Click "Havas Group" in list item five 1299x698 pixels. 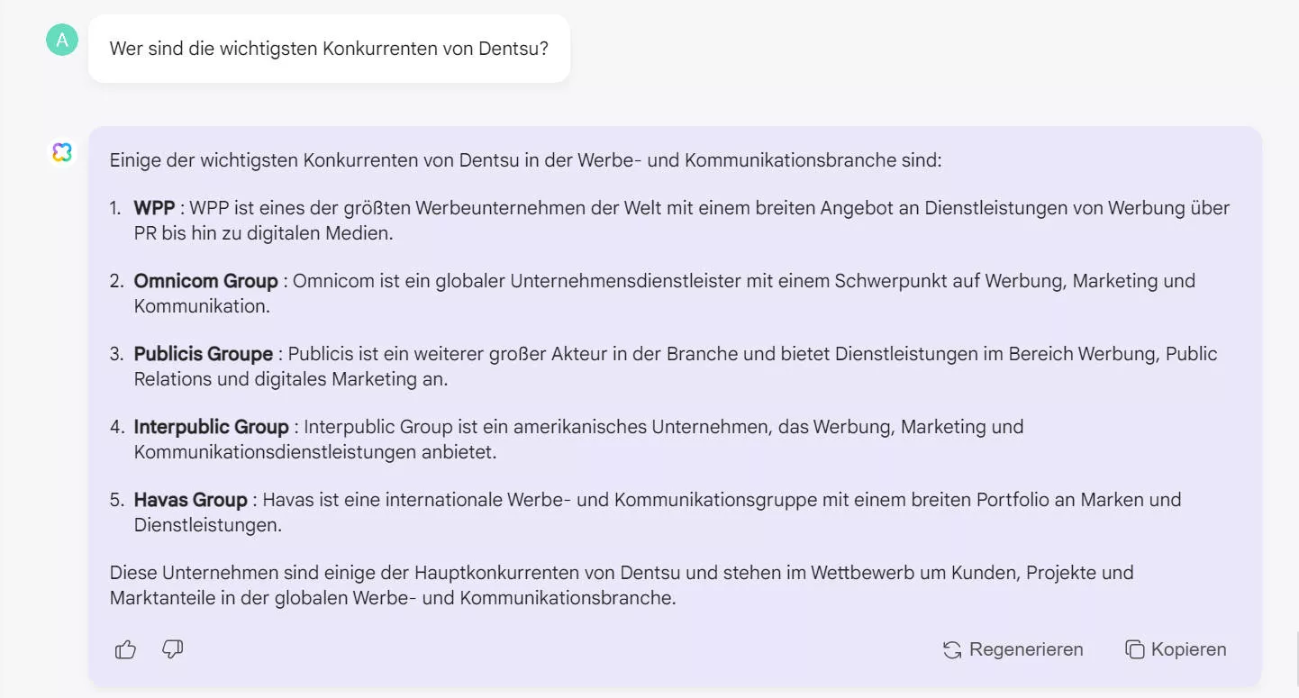click(191, 500)
